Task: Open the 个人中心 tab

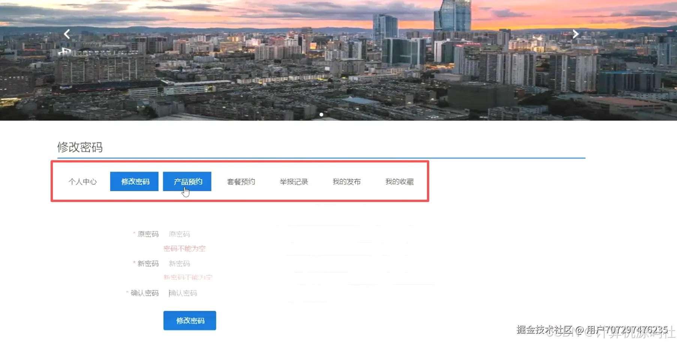Action: point(83,181)
